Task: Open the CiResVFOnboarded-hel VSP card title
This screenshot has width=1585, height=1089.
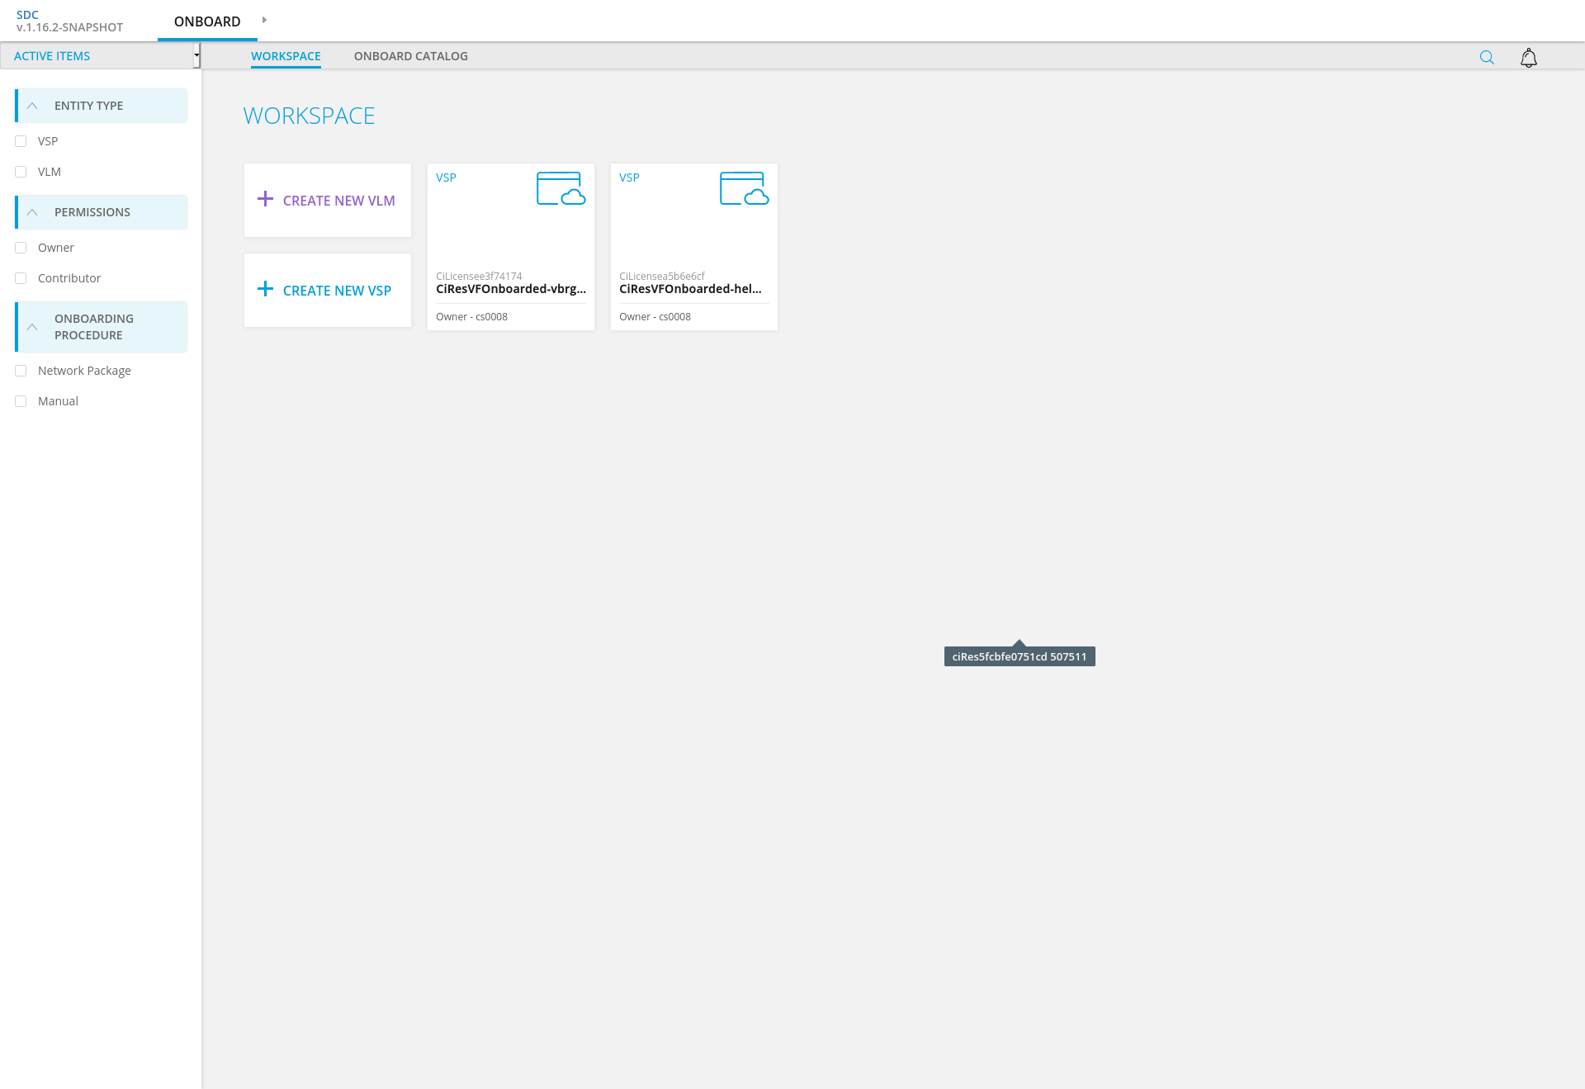Action: click(690, 289)
